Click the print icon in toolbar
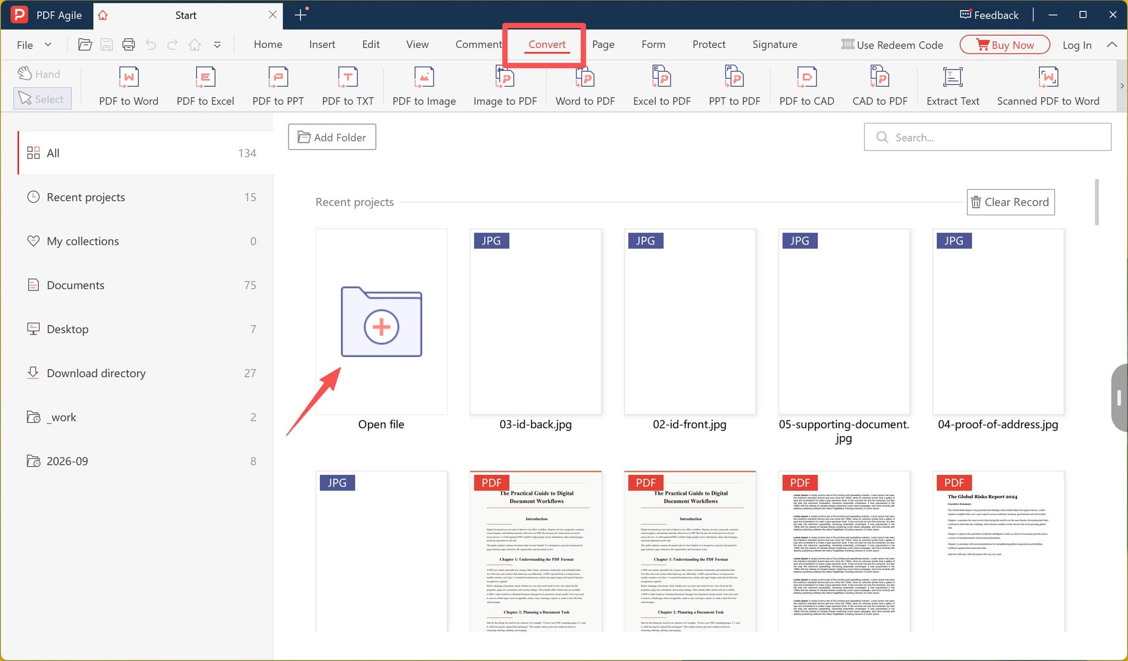 tap(129, 45)
